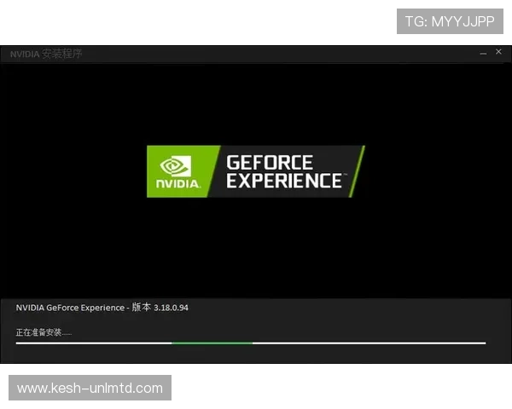
Task: Click the version number 3.18.0.94
Action: (171, 308)
